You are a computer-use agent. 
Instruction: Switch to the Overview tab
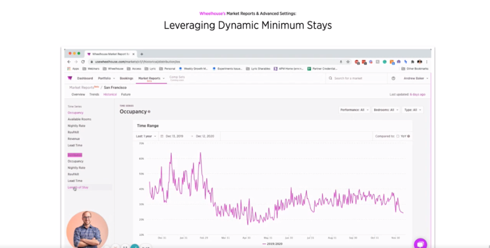(78, 94)
